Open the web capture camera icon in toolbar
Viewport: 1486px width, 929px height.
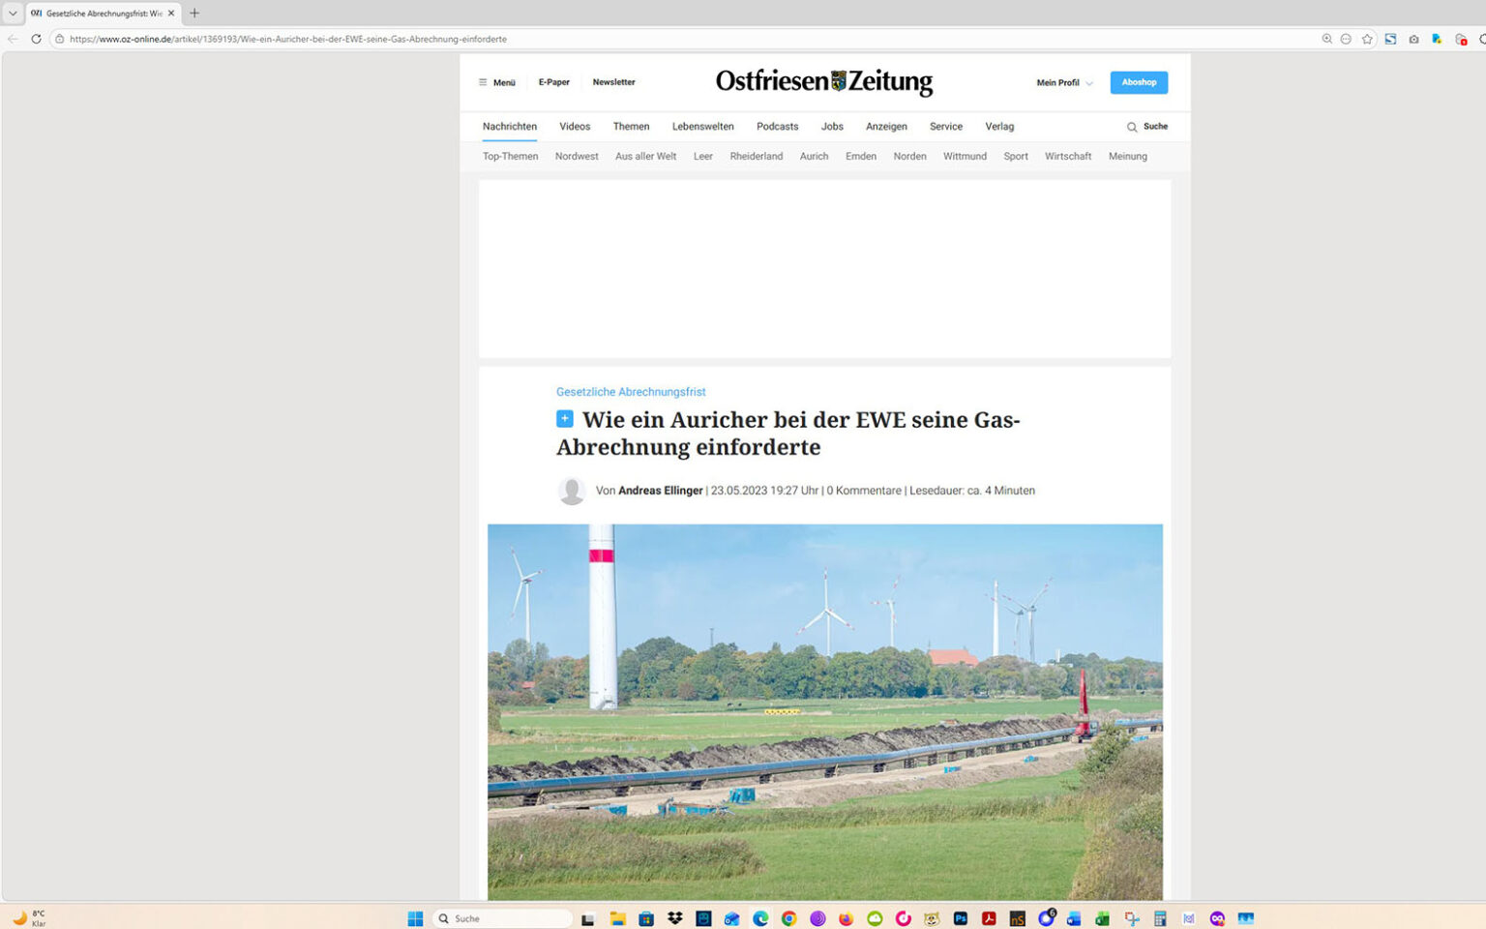[1412, 39]
